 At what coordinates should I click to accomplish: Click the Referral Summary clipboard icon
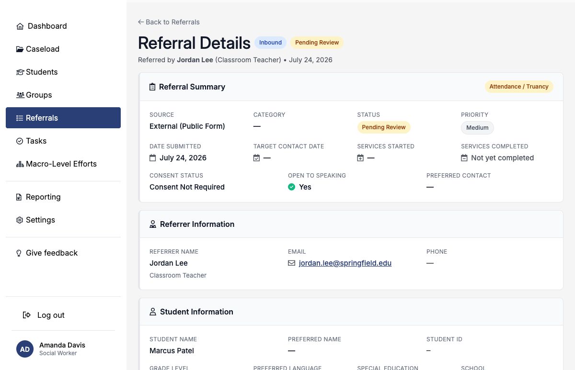pyautogui.click(x=152, y=87)
